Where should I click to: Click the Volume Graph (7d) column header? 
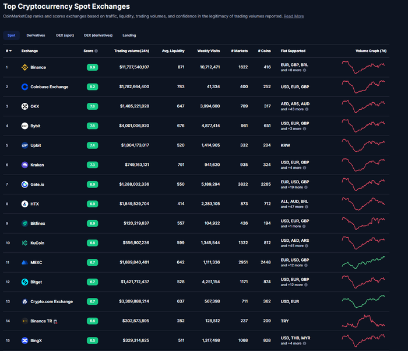click(x=371, y=51)
